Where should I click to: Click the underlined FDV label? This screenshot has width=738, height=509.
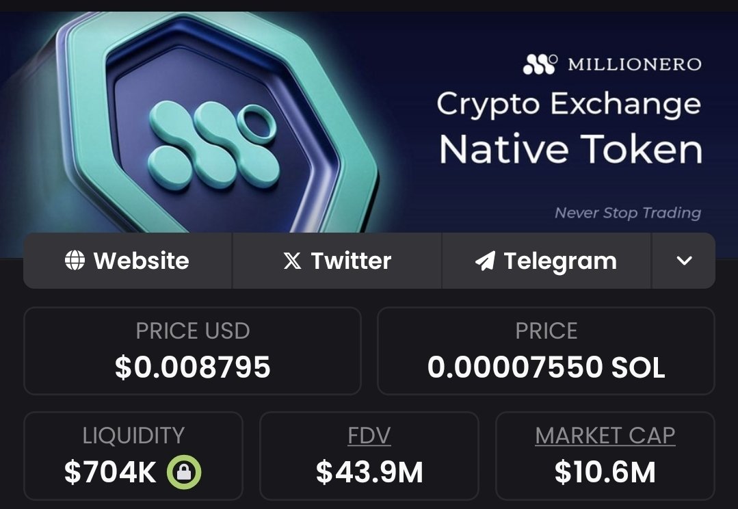coord(369,436)
